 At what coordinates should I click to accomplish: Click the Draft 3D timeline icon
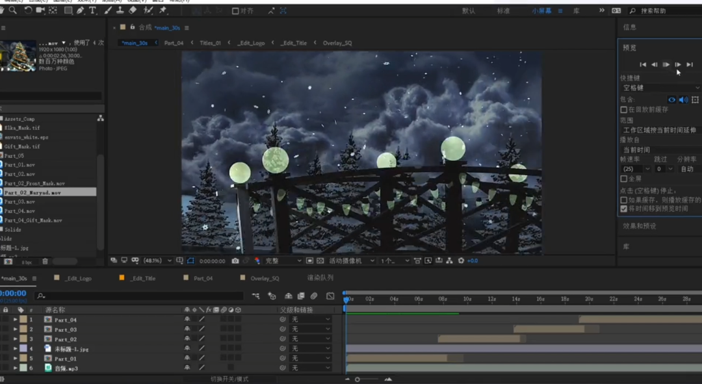point(271,296)
